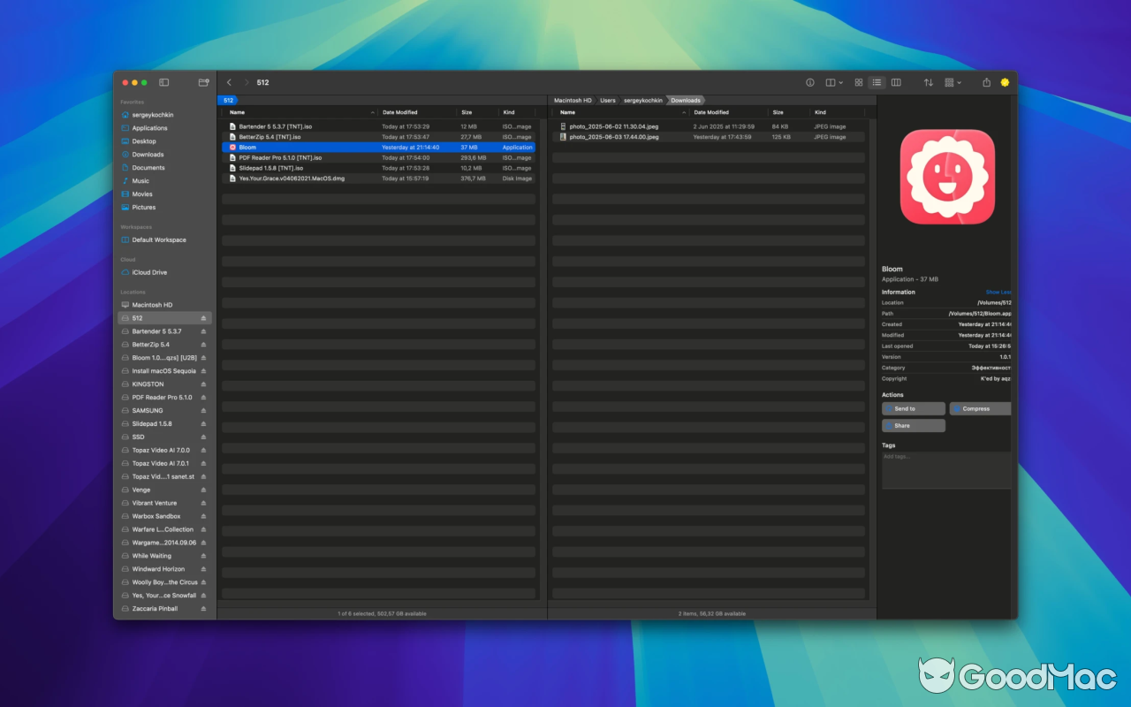
Task: Click the back navigation arrow
Action: (229, 82)
